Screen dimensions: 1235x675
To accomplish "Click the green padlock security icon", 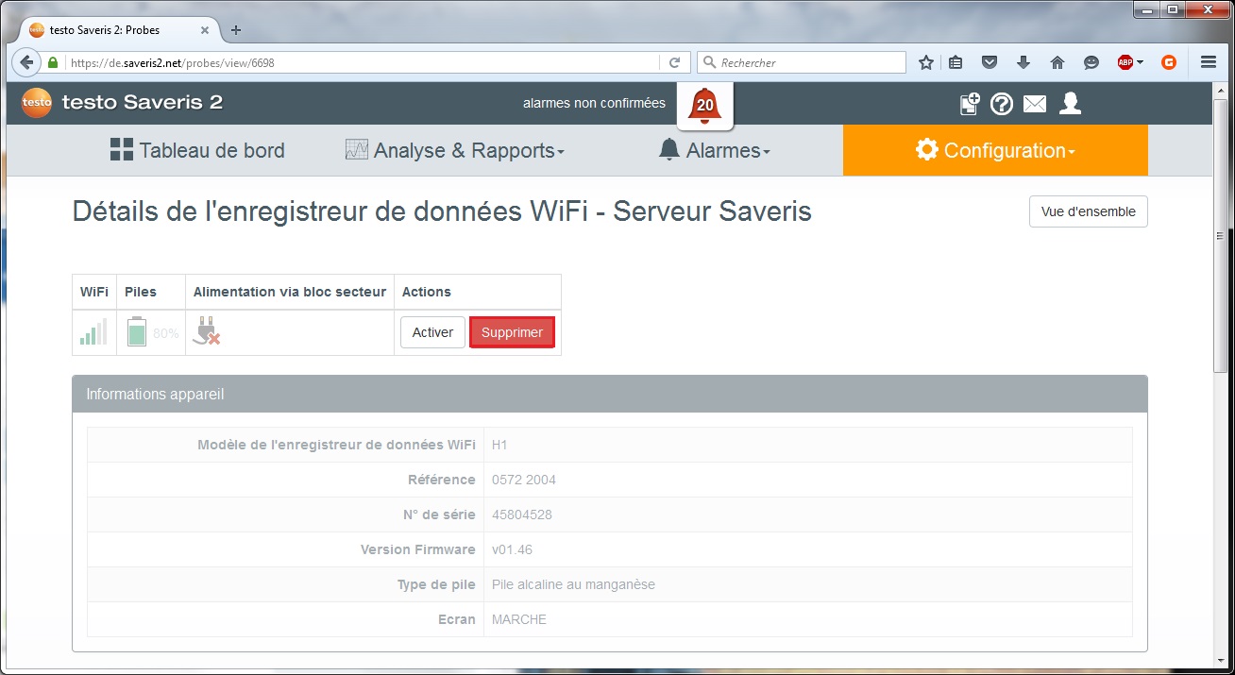I will [x=54, y=62].
